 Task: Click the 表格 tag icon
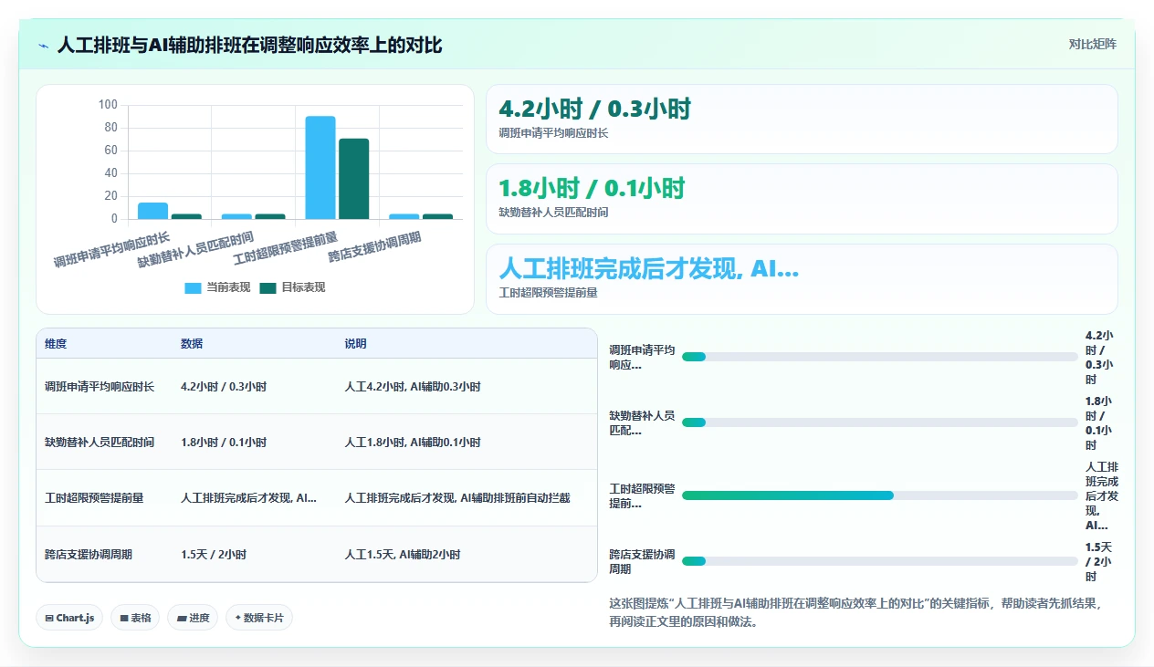click(x=124, y=618)
